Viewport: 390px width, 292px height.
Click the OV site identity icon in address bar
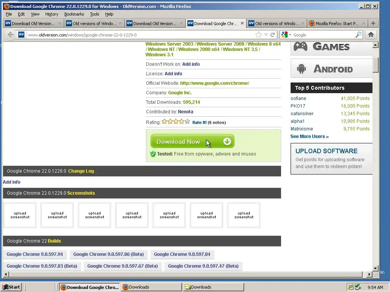point(21,35)
